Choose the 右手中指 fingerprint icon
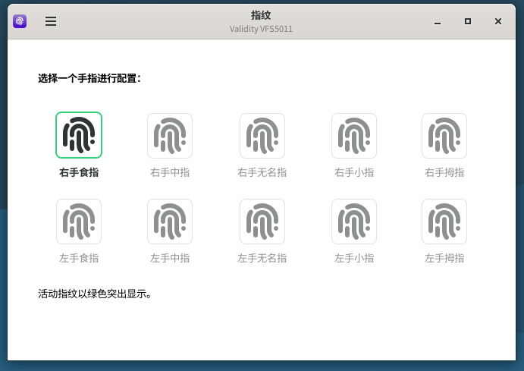Image resolution: width=524 pixels, height=371 pixels. tap(170, 135)
